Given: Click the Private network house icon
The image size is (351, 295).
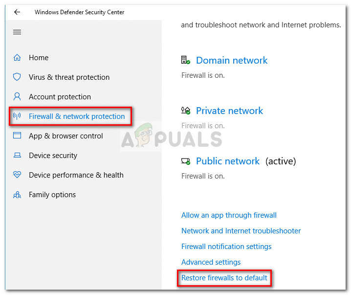Looking at the screenshot, I should pyautogui.click(x=185, y=111).
